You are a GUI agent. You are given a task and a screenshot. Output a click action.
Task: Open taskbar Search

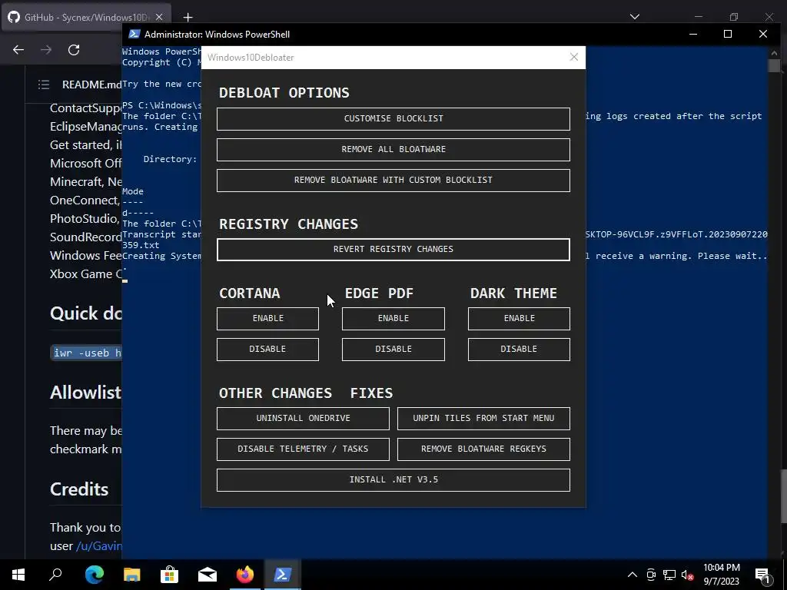[x=55, y=575]
